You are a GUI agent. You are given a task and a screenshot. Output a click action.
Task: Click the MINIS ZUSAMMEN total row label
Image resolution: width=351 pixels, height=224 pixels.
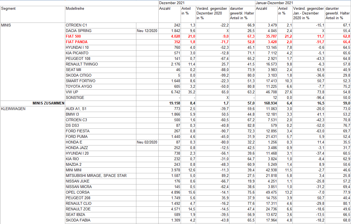coord(49,103)
